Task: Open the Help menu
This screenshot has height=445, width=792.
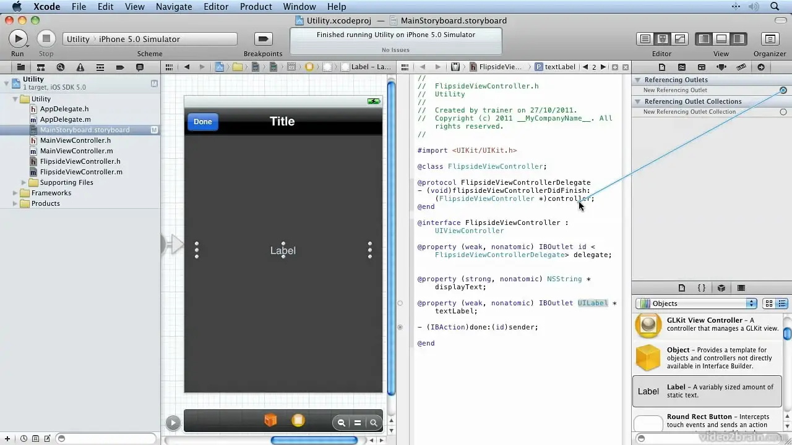Action: point(337,7)
